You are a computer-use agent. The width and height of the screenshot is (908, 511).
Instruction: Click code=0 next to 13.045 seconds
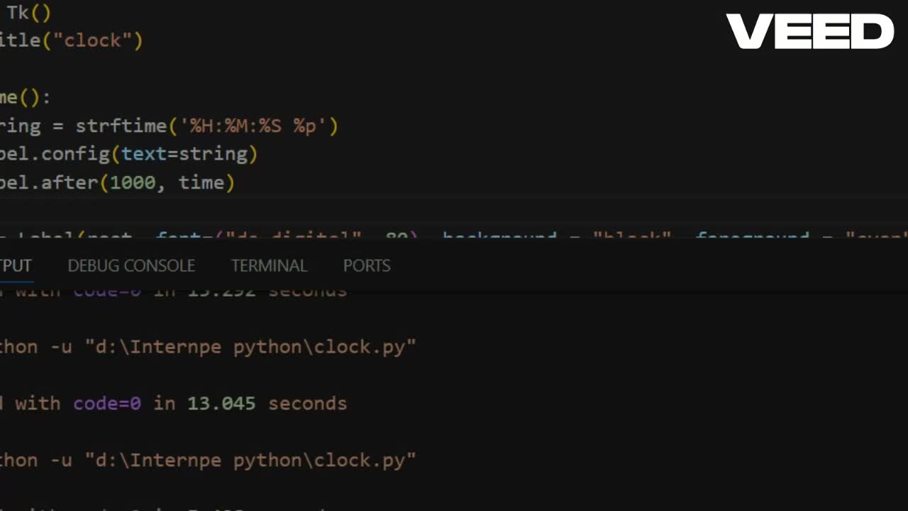(107, 404)
